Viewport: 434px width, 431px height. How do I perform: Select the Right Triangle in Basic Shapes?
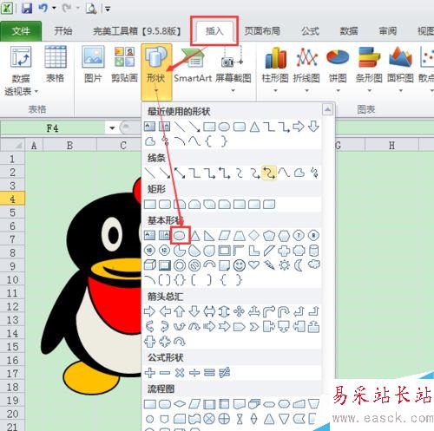click(209, 236)
